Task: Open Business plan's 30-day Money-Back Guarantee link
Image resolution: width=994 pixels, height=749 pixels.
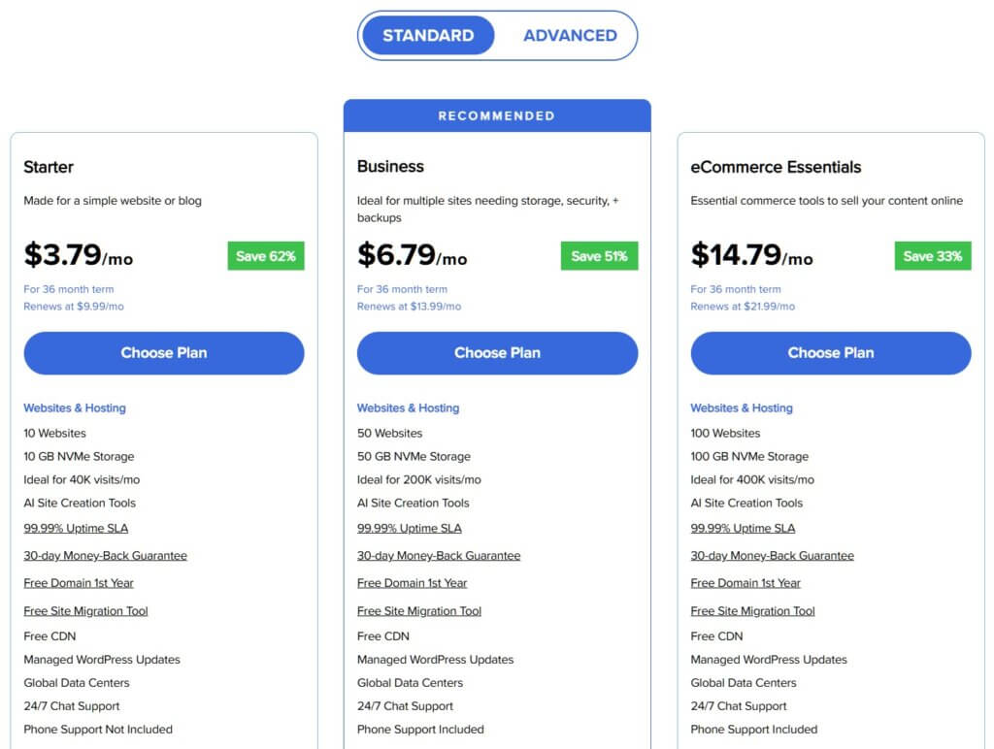Action: coord(439,556)
